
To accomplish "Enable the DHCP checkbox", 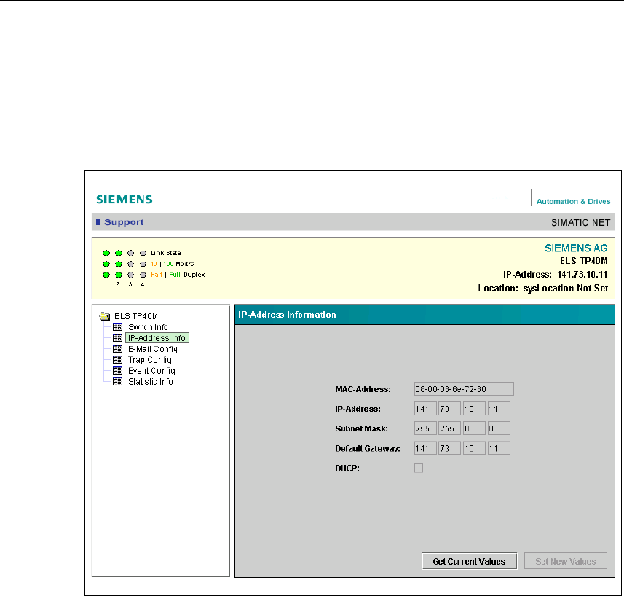I will pos(419,468).
